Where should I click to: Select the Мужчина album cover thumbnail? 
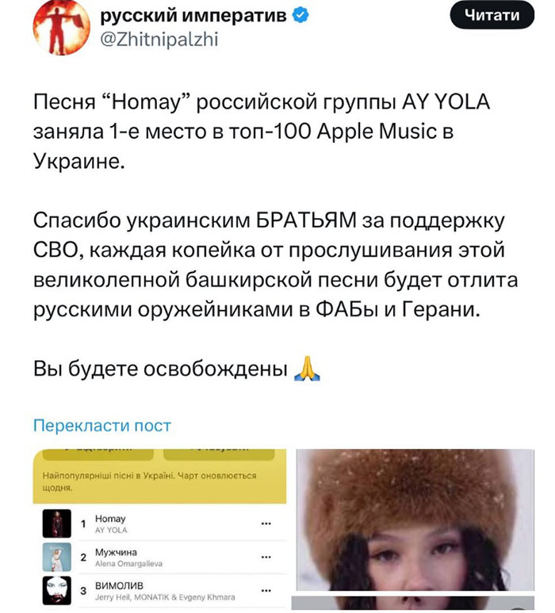pos(56,557)
